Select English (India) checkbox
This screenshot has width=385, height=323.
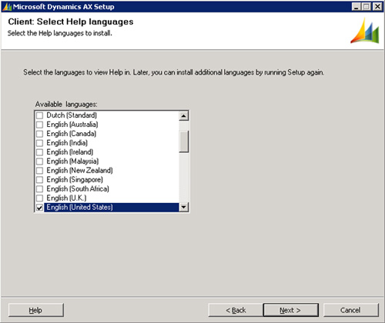pos(39,143)
